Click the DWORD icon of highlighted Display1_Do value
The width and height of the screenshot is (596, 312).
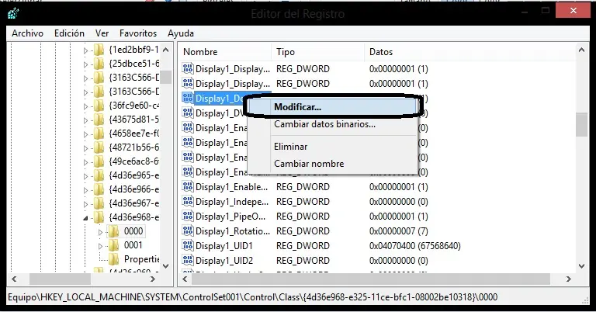pos(188,98)
